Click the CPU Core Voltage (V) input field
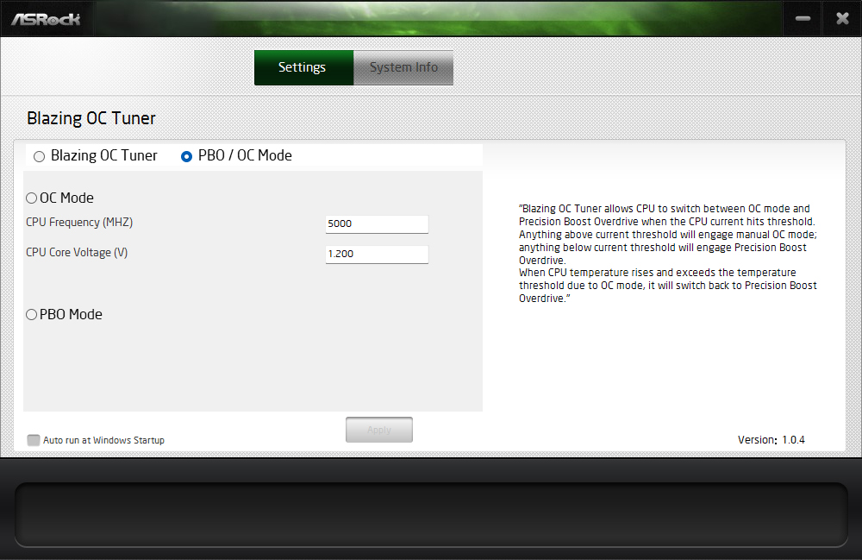 [x=377, y=255]
